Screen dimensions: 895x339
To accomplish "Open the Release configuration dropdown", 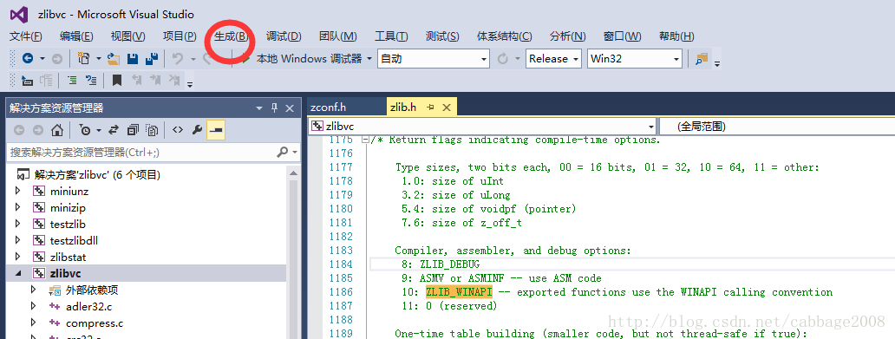I will 553,58.
